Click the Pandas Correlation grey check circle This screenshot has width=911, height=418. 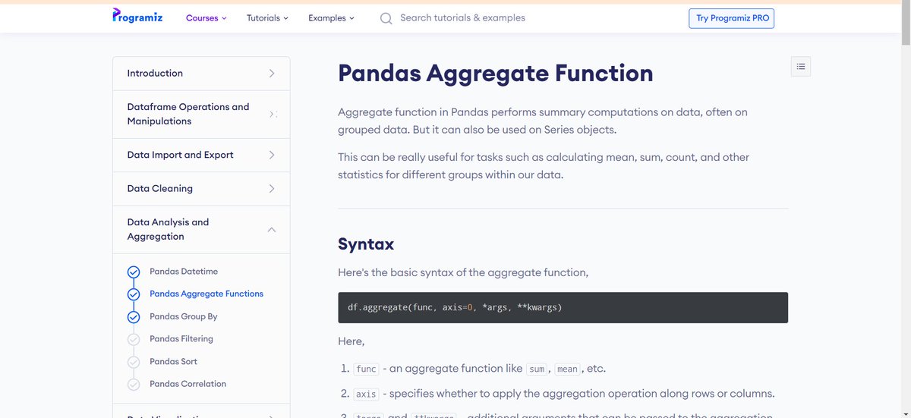pyautogui.click(x=134, y=385)
